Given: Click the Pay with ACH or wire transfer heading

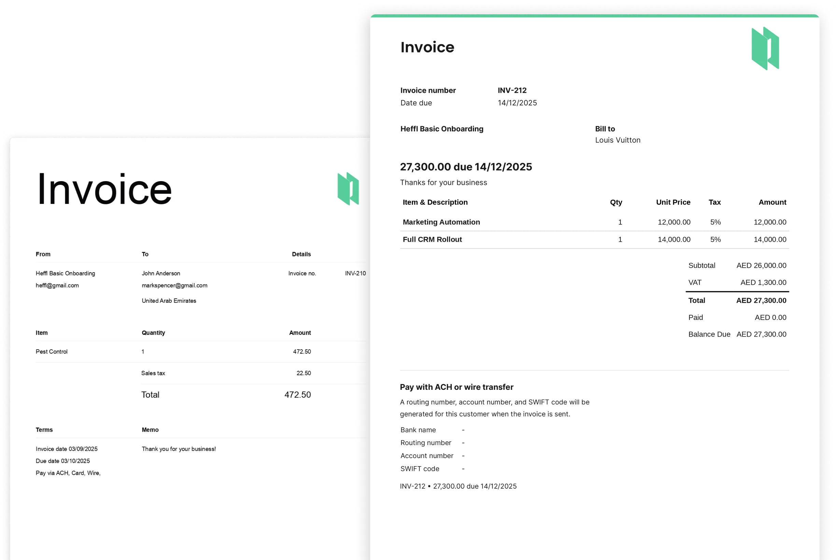Looking at the screenshot, I should (456, 387).
